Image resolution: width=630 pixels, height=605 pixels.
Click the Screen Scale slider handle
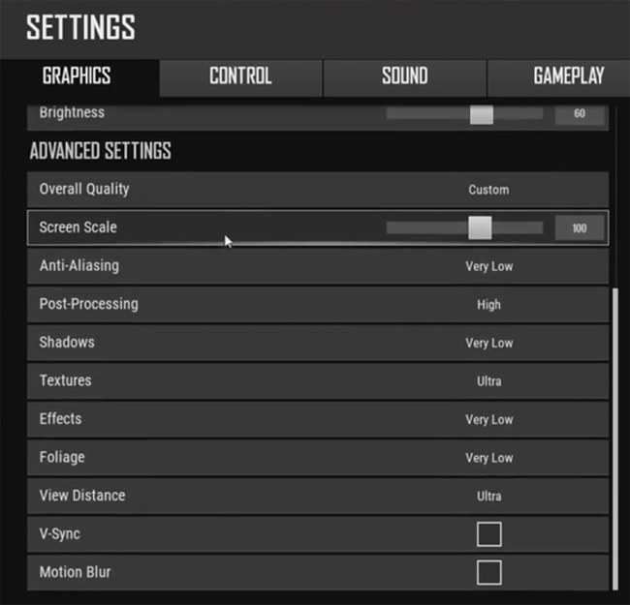click(480, 227)
